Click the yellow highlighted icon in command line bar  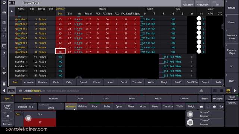tap(228, 91)
